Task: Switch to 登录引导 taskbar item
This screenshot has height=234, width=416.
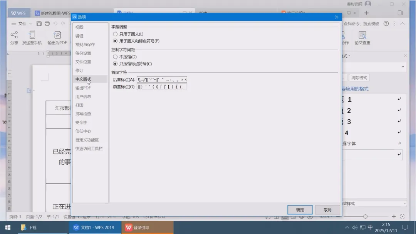Action: coord(148,227)
